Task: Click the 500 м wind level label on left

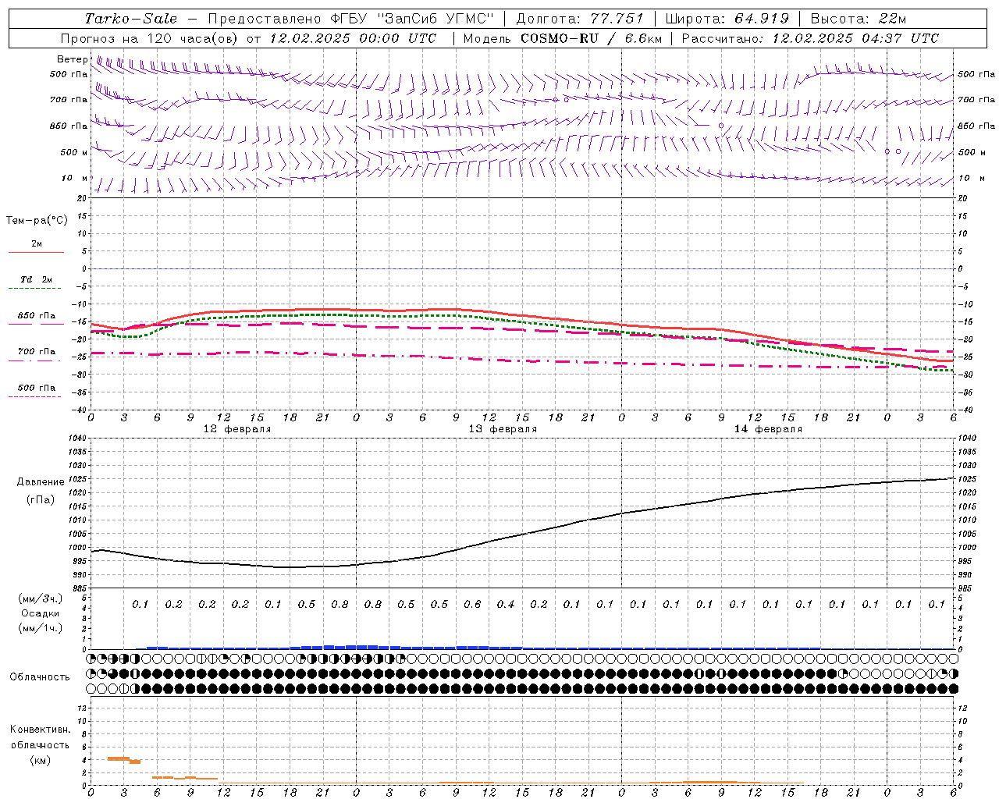Action: [x=74, y=152]
